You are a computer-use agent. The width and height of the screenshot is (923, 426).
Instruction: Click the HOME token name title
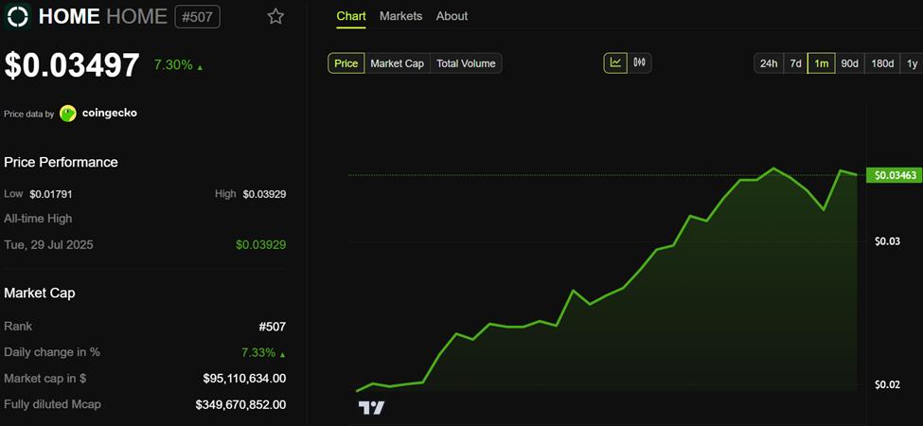(69, 16)
